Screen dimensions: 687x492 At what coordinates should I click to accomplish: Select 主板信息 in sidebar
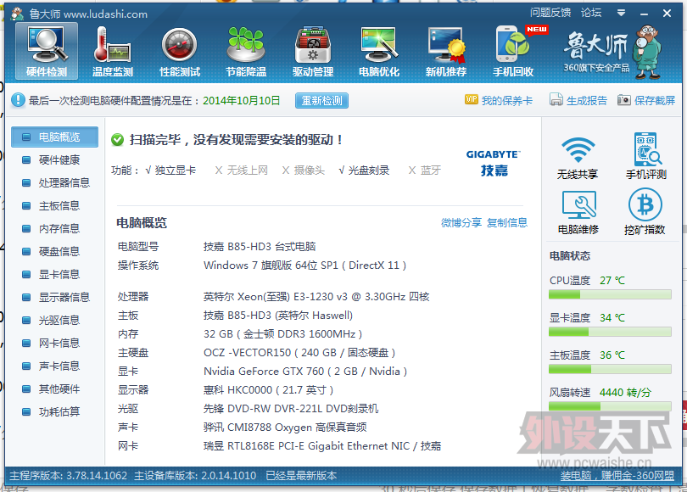55,205
